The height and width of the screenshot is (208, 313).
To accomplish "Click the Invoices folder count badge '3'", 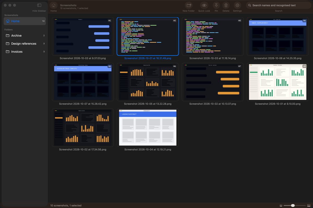I will pyautogui.click(x=44, y=52).
